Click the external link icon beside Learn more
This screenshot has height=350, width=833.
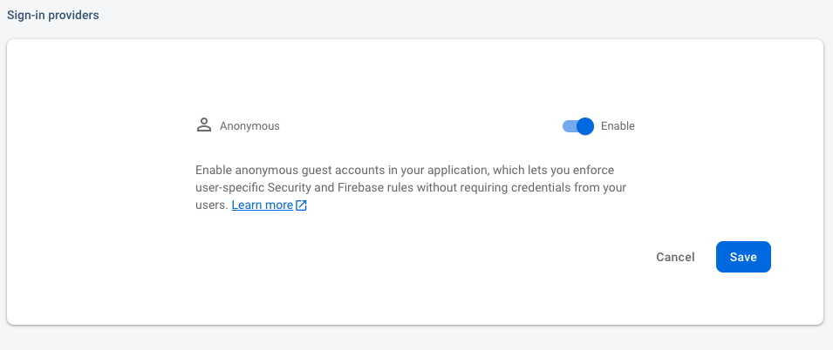click(301, 205)
